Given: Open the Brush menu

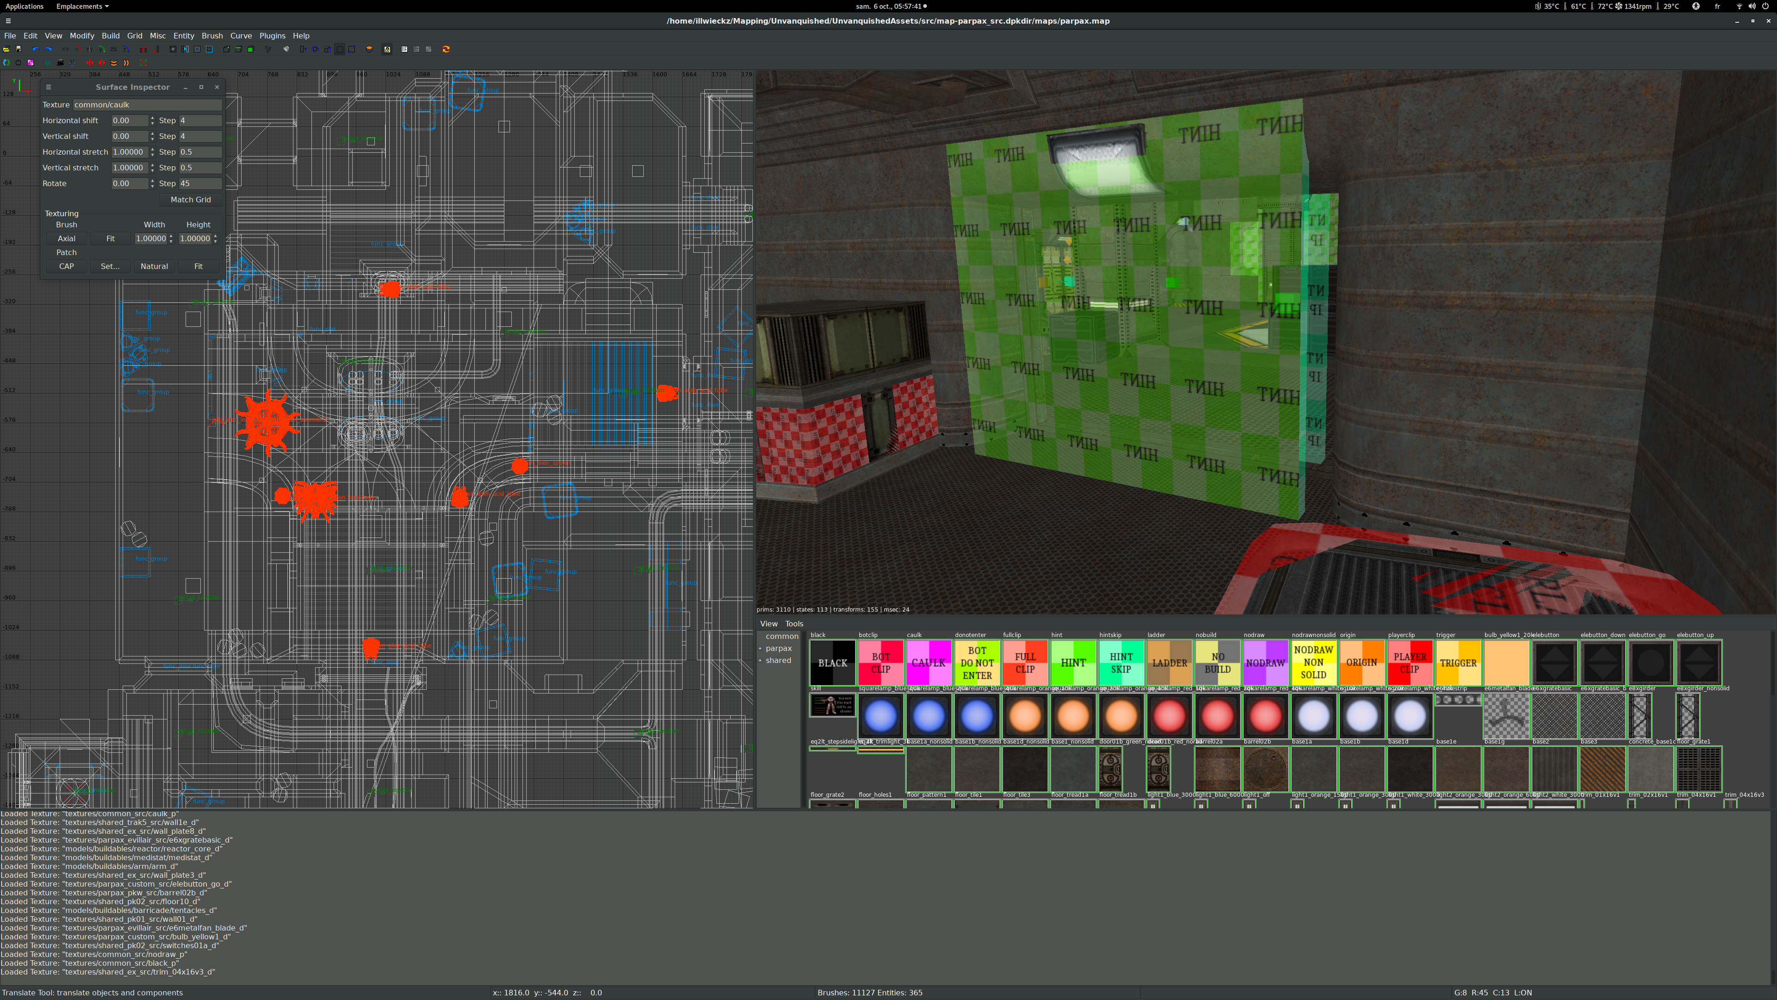Looking at the screenshot, I should [212, 36].
